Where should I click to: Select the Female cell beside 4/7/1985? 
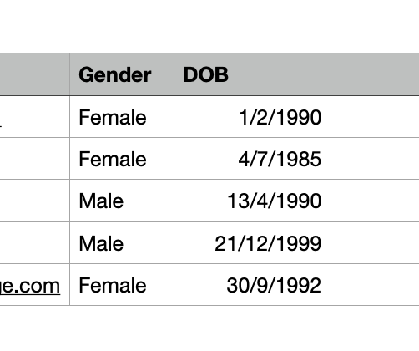coord(122,159)
